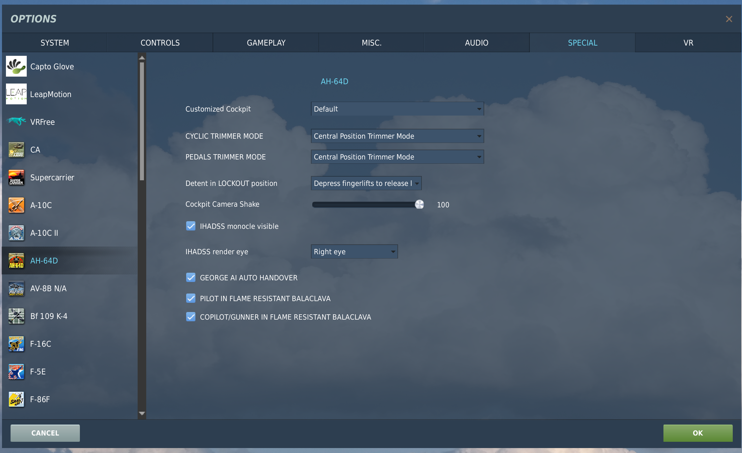
Task: Select the F-16C Viper icon
Action: tap(16, 344)
